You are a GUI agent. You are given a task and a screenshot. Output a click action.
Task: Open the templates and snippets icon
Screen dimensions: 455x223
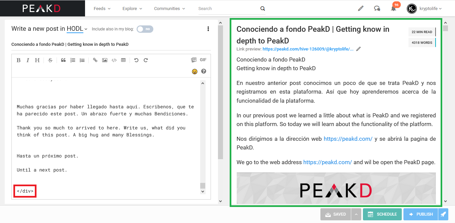[x=194, y=60]
